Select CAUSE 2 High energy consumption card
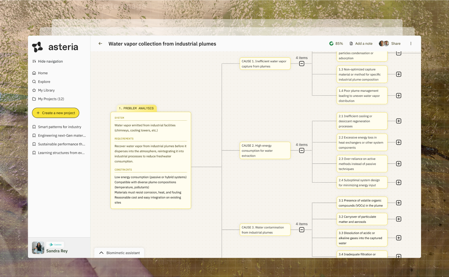The image size is (449, 277). (265, 151)
